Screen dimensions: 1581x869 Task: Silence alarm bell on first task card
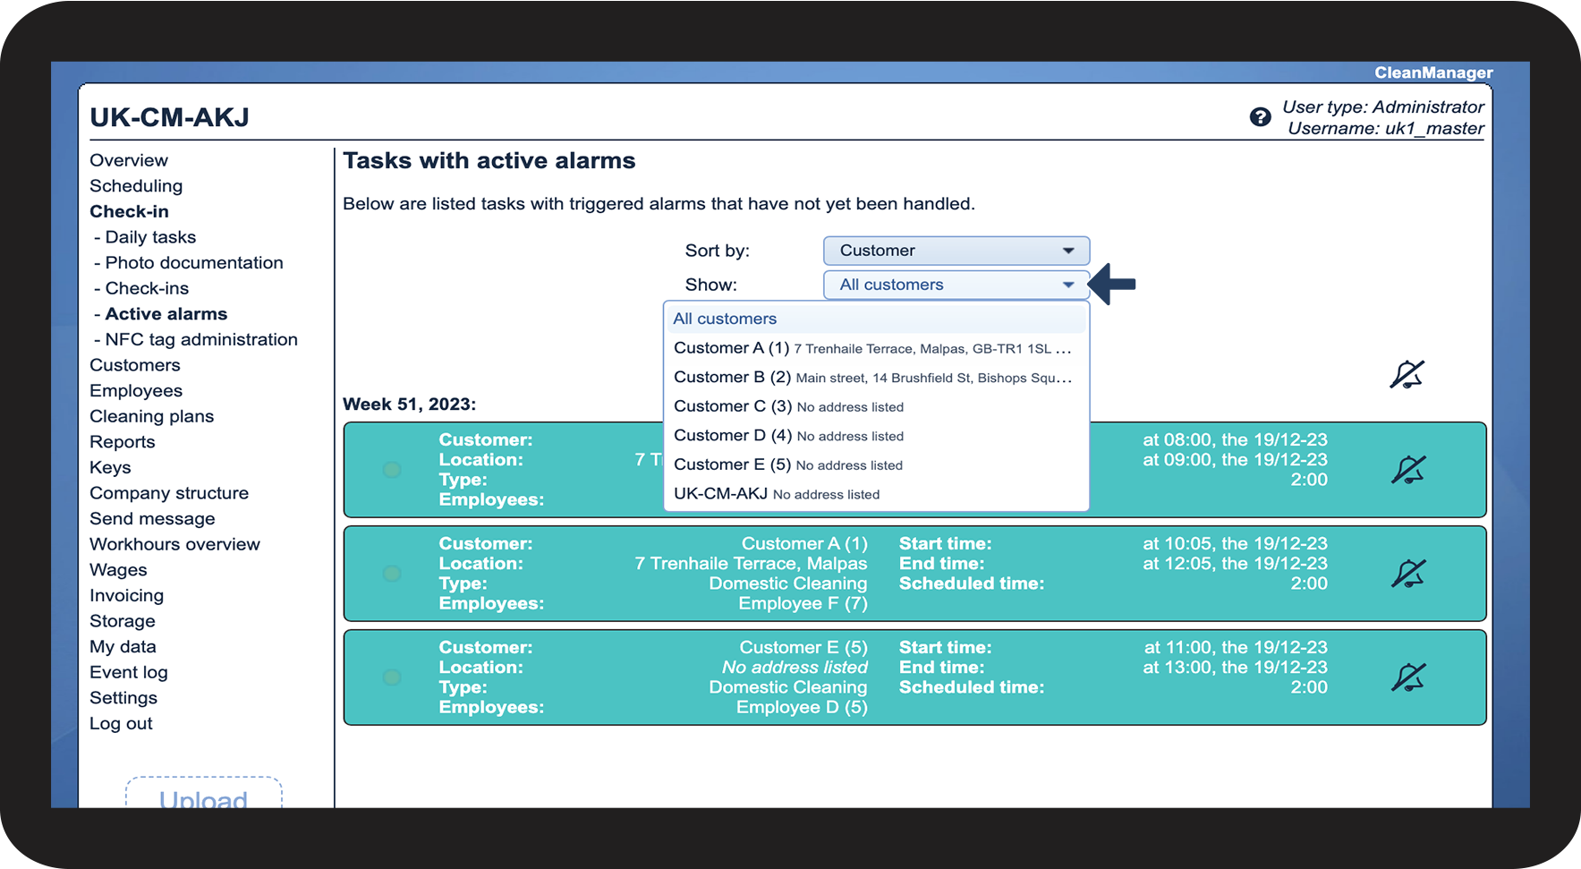1408,470
